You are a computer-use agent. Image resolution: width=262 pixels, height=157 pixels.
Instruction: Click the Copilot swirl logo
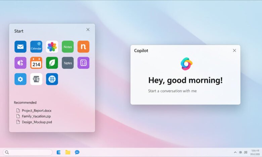pos(186,64)
